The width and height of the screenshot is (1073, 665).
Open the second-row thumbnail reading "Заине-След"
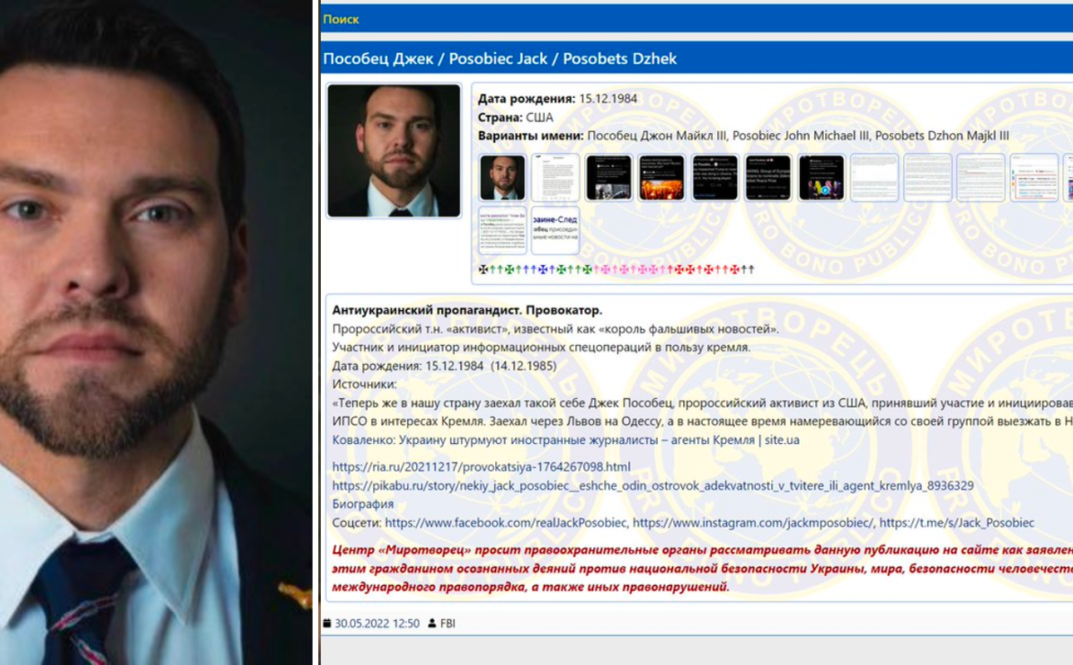pyautogui.click(x=555, y=230)
